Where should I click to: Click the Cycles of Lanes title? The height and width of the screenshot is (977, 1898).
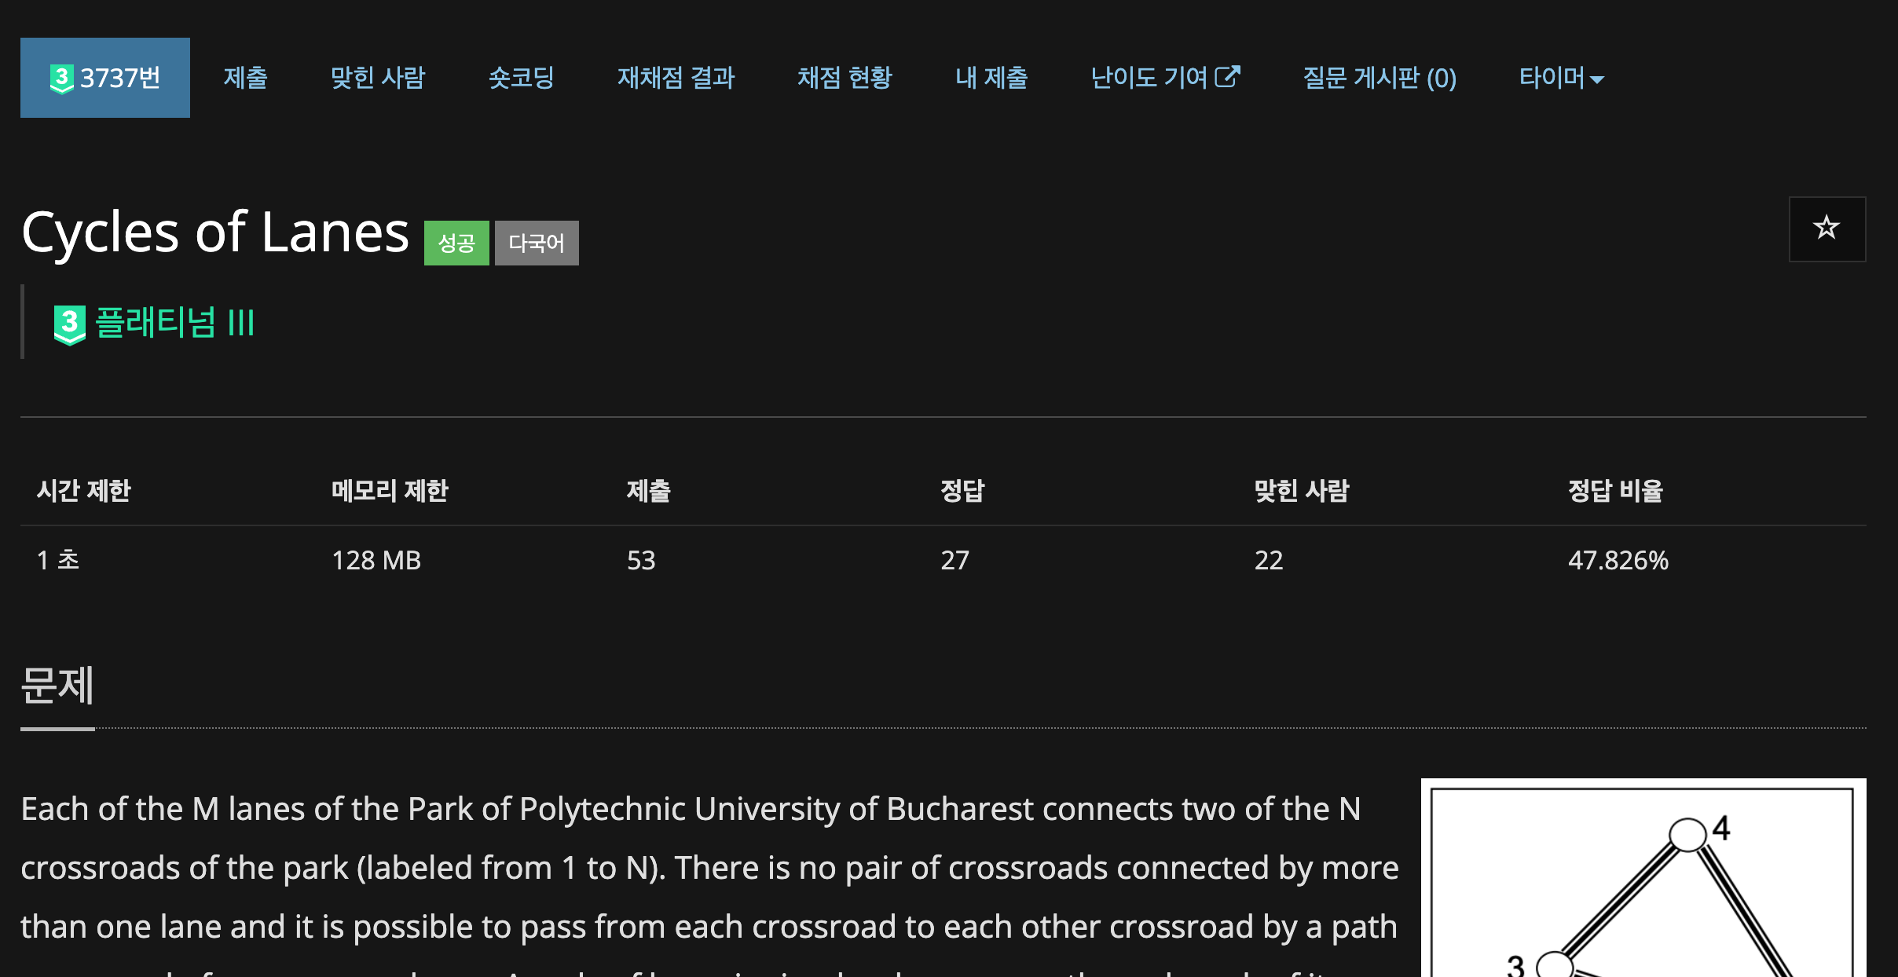(215, 232)
